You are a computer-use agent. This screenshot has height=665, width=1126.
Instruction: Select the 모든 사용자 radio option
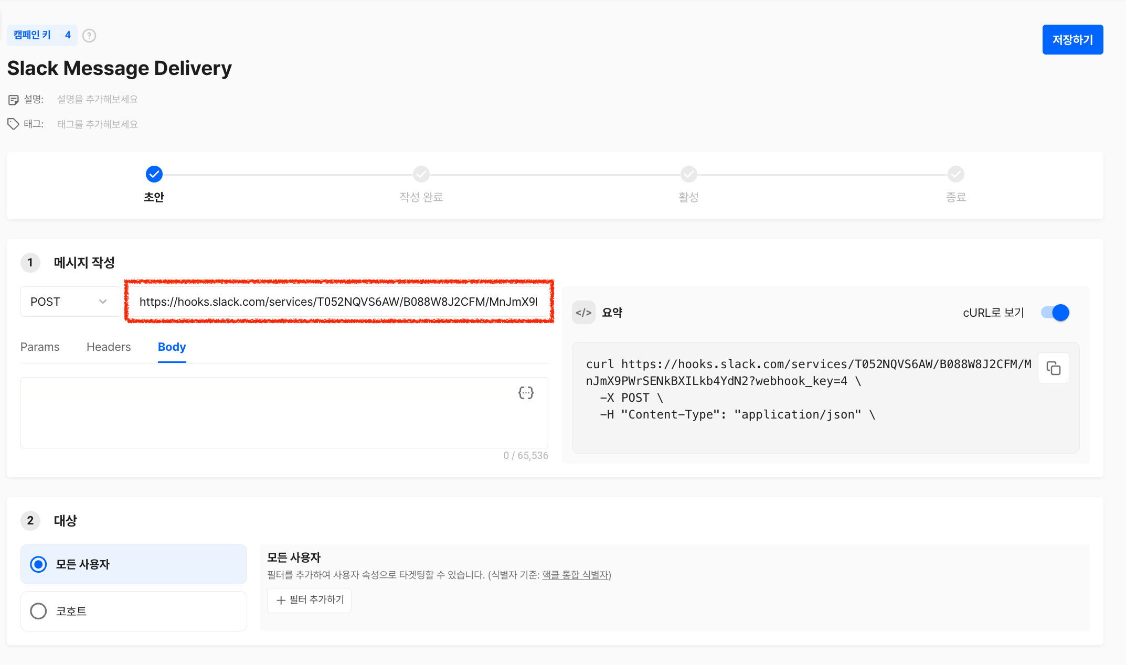pyautogui.click(x=134, y=564)
